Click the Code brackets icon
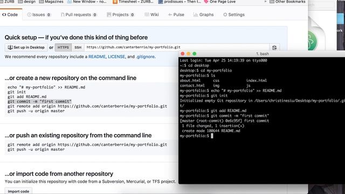Image resolution: width=345 pixels, height=194 pixels. point(4,15)
